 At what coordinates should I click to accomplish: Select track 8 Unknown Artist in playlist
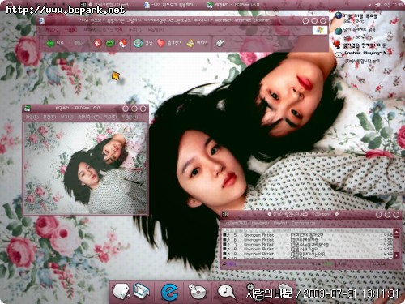click(x=307, y=249)
